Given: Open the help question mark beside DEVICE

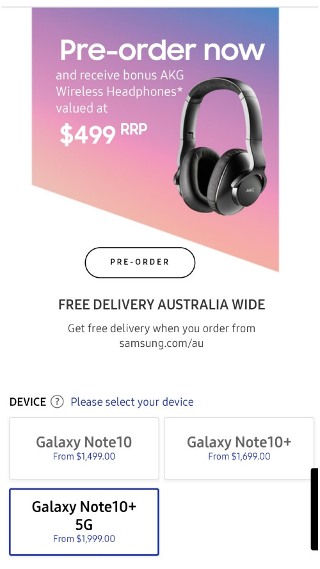Looking at the screenshot, I should 57,402.
